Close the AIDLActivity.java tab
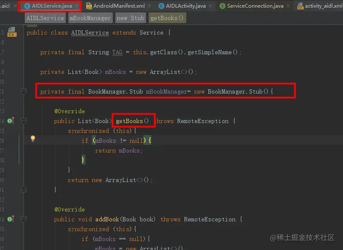 [211, 6]
